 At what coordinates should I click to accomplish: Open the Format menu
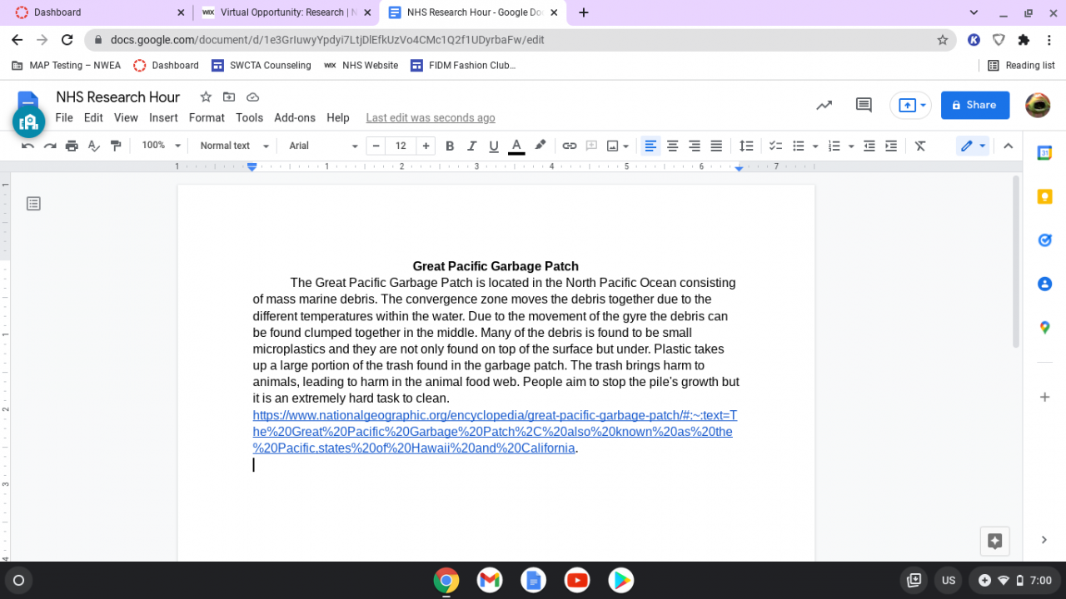tap(207, 118)
